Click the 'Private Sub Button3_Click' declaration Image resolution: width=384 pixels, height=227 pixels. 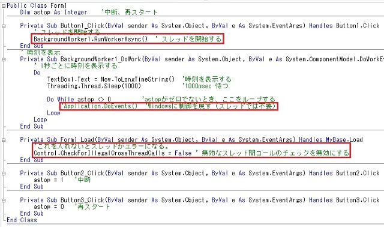click(x=62, y=200)
